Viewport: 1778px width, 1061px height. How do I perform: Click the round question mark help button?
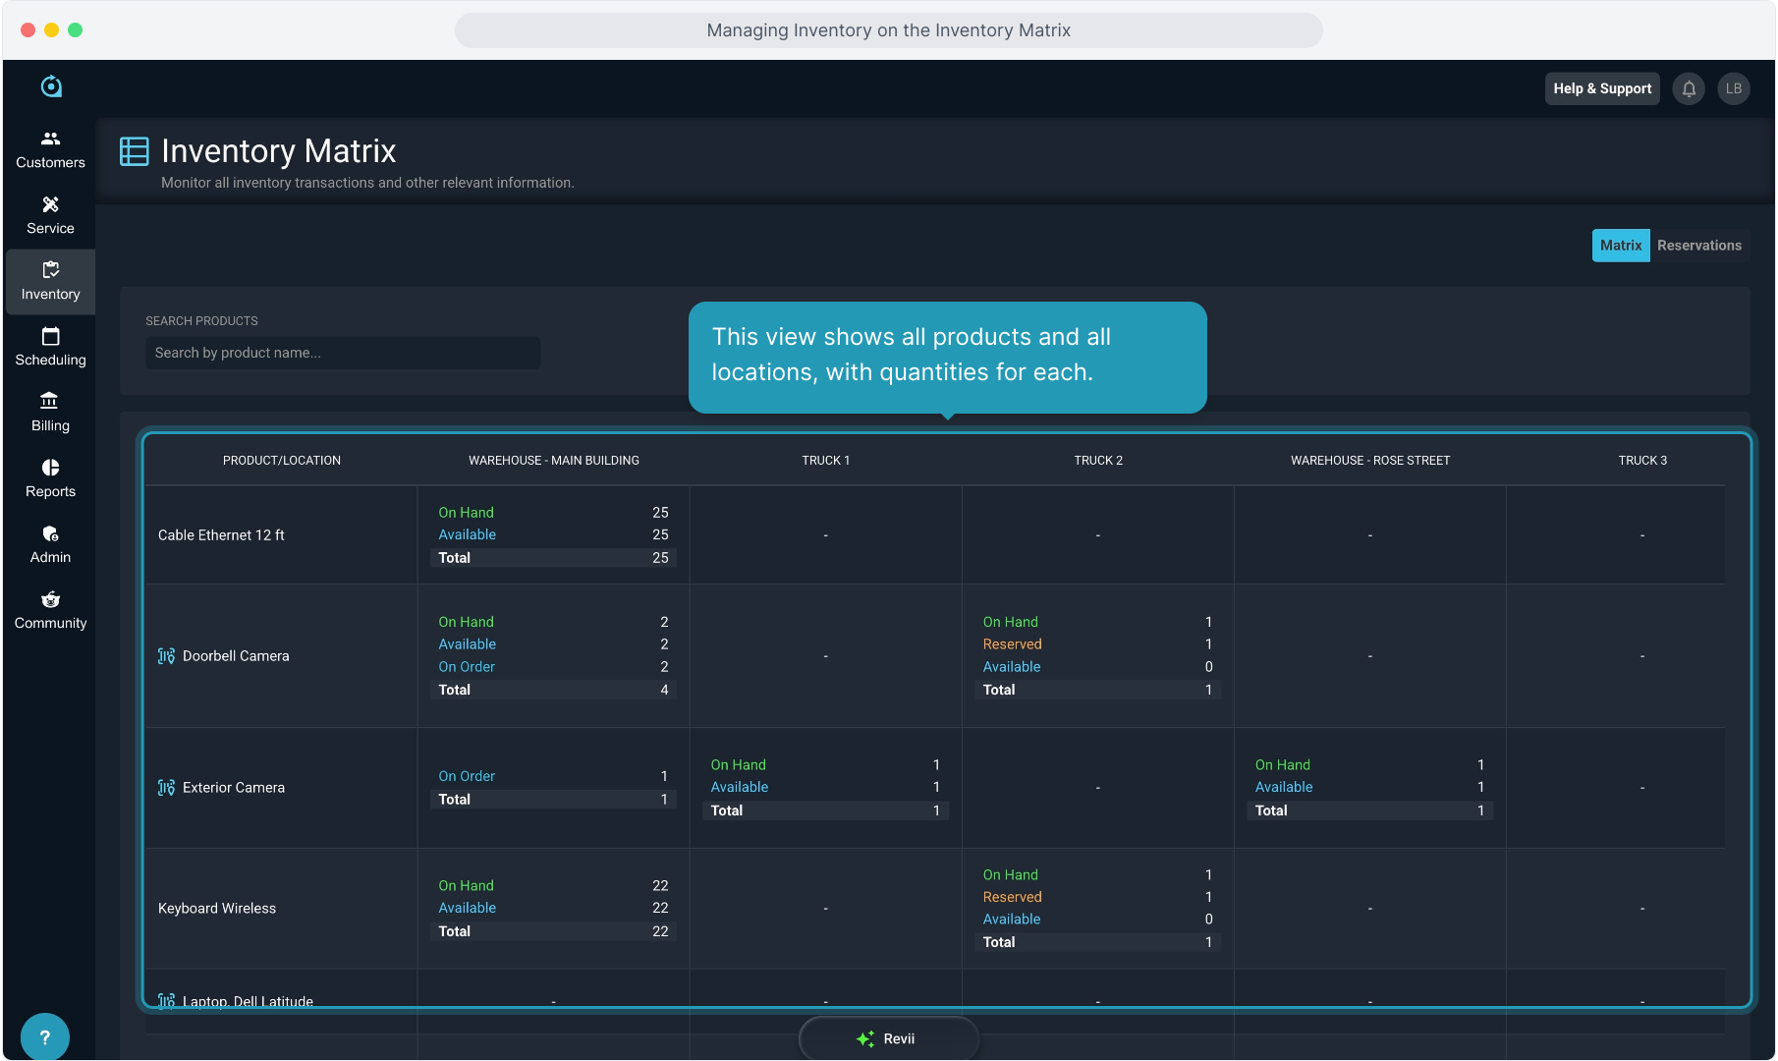click(44, 1036)
